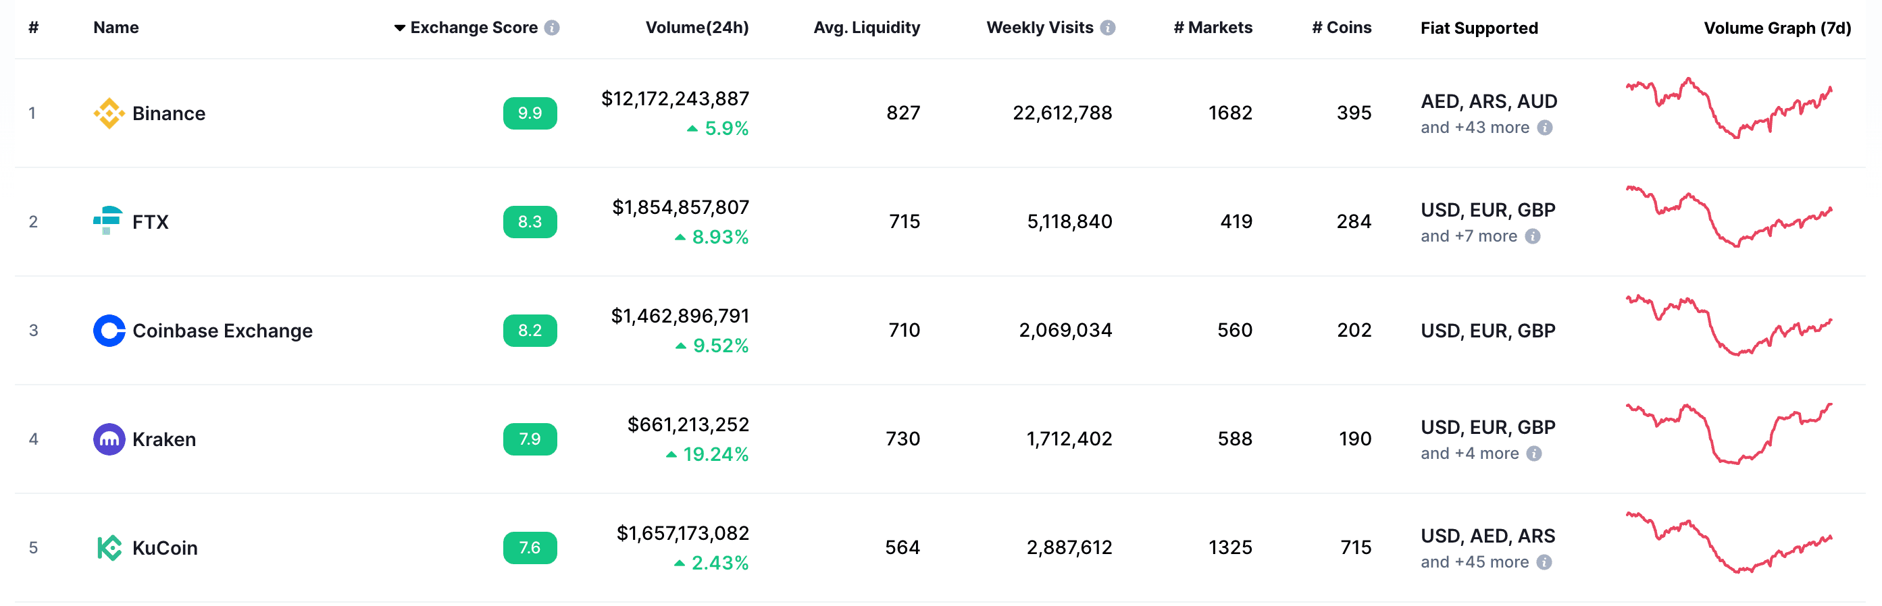The image size is (1882, 606).
Task: Open FTX's 7d volume graph
Action: tap(1729, 217)
